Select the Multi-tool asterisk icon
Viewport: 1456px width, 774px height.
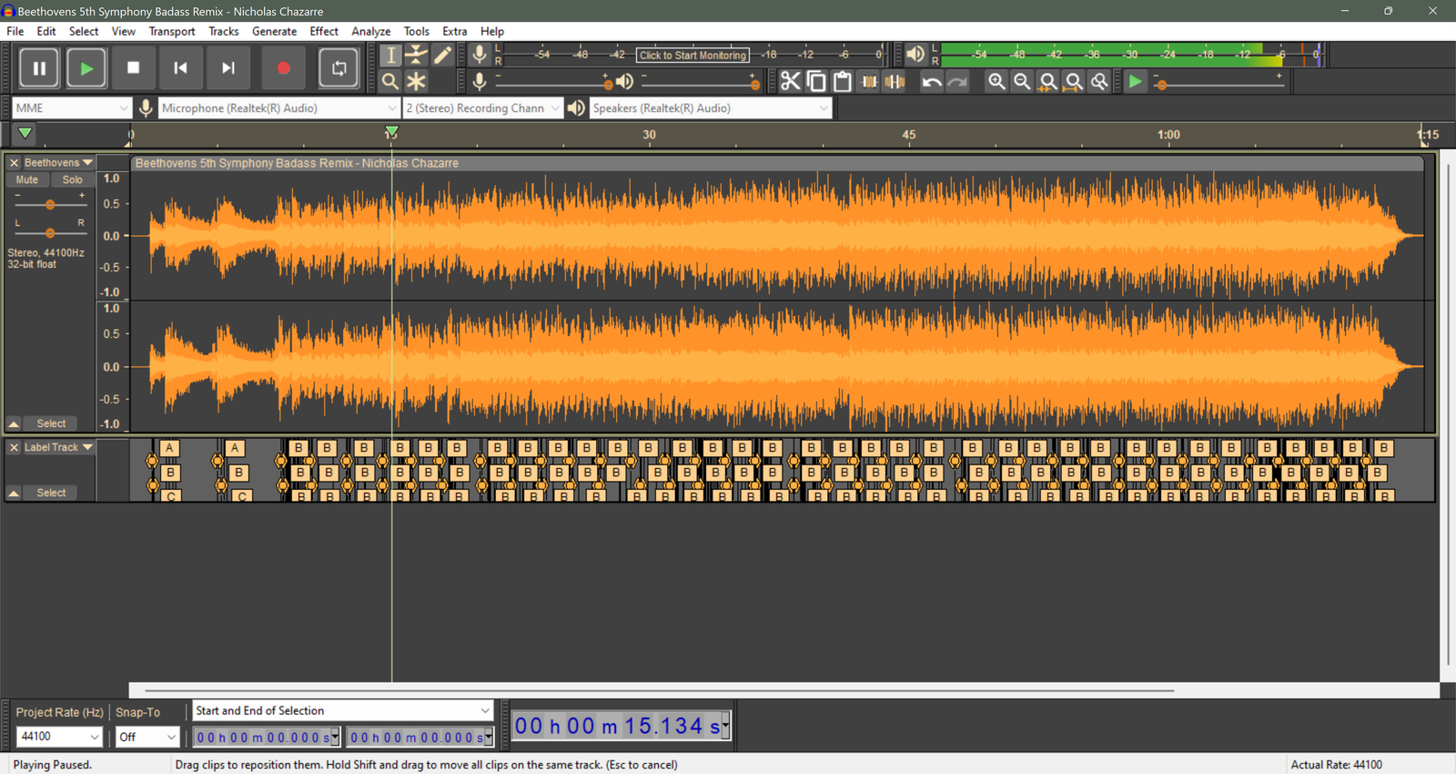(416, 82)
